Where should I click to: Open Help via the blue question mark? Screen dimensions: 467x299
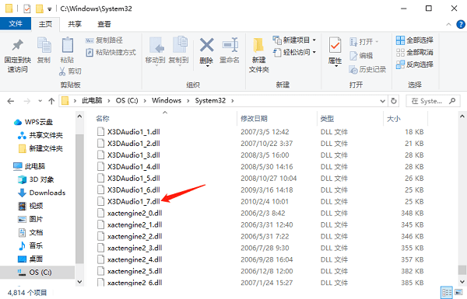[461, 24]
